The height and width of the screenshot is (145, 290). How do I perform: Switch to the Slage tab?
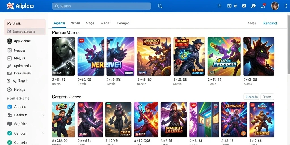(x=90, y=23)
